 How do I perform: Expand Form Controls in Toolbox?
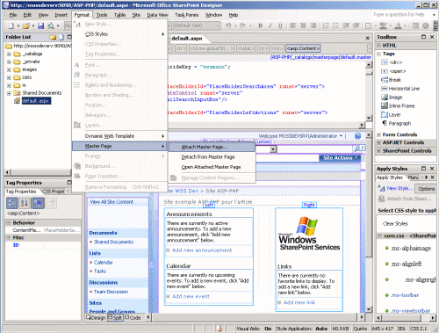[x=378, y=134]
